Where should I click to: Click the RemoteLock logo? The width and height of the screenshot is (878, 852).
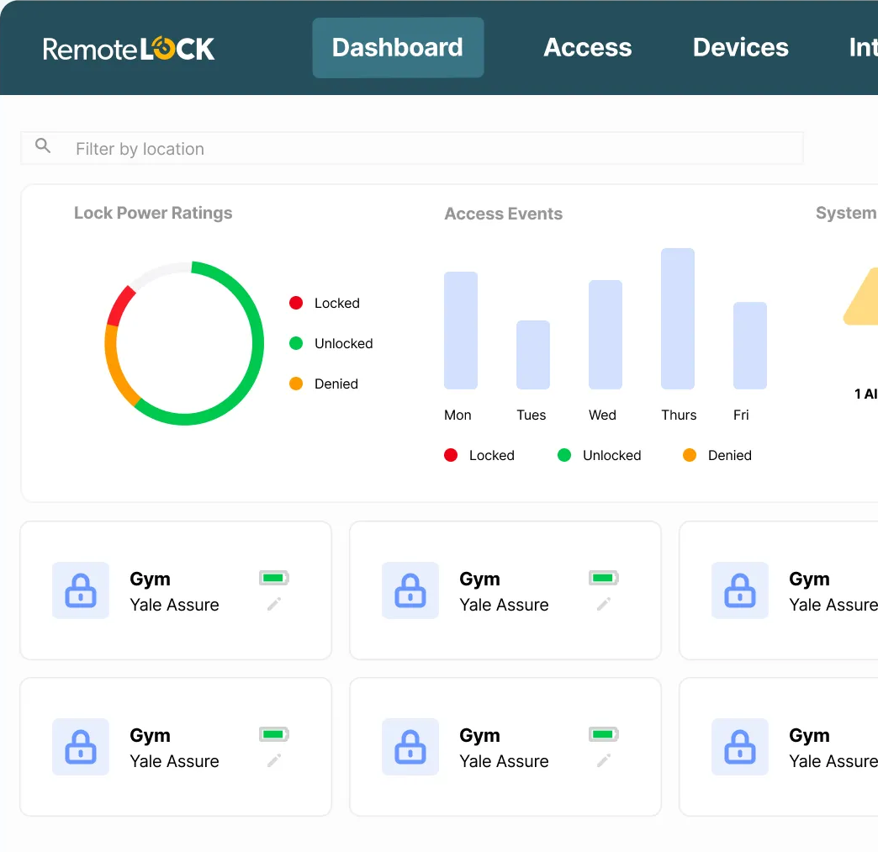point(128,49)
